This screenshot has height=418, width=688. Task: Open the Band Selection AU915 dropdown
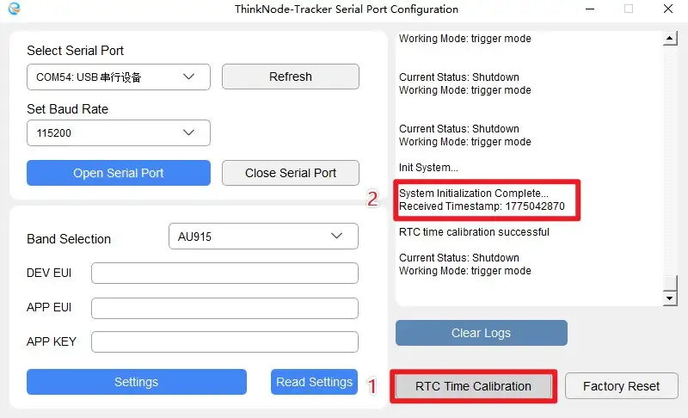tap(262, 236)
